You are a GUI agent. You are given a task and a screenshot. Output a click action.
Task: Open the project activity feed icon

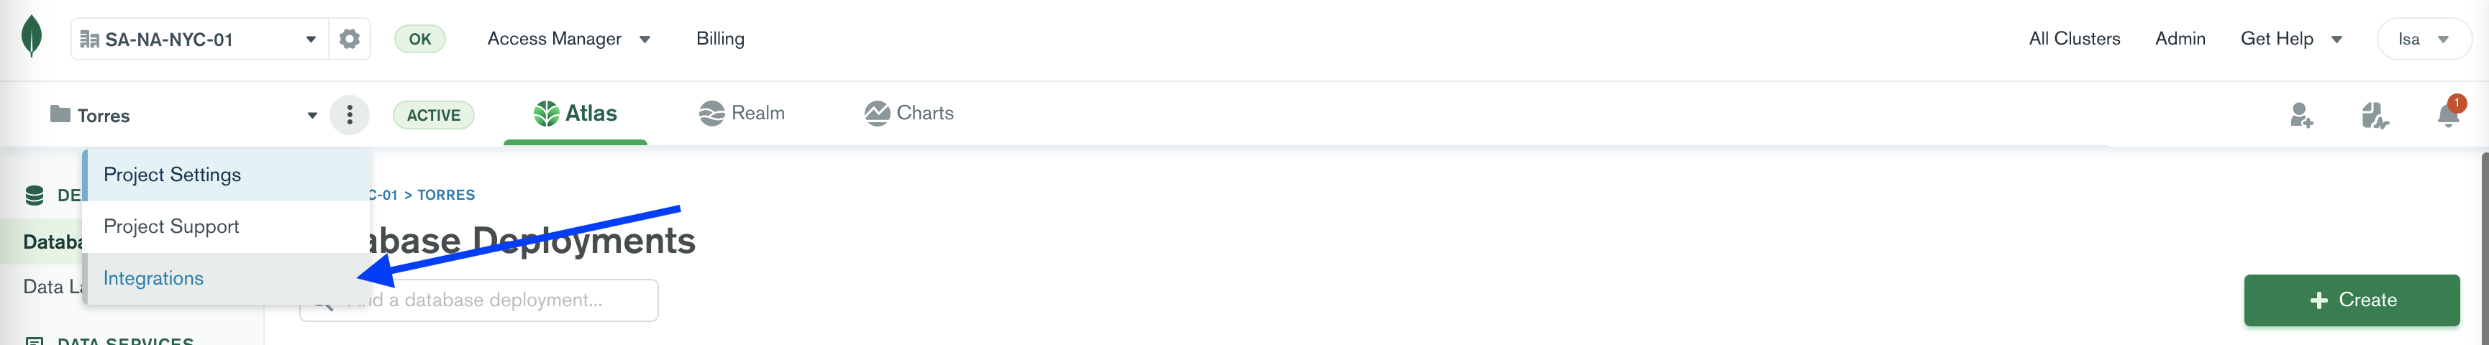[2374, 115]
